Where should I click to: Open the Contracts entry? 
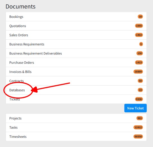(x=76, y=81)
